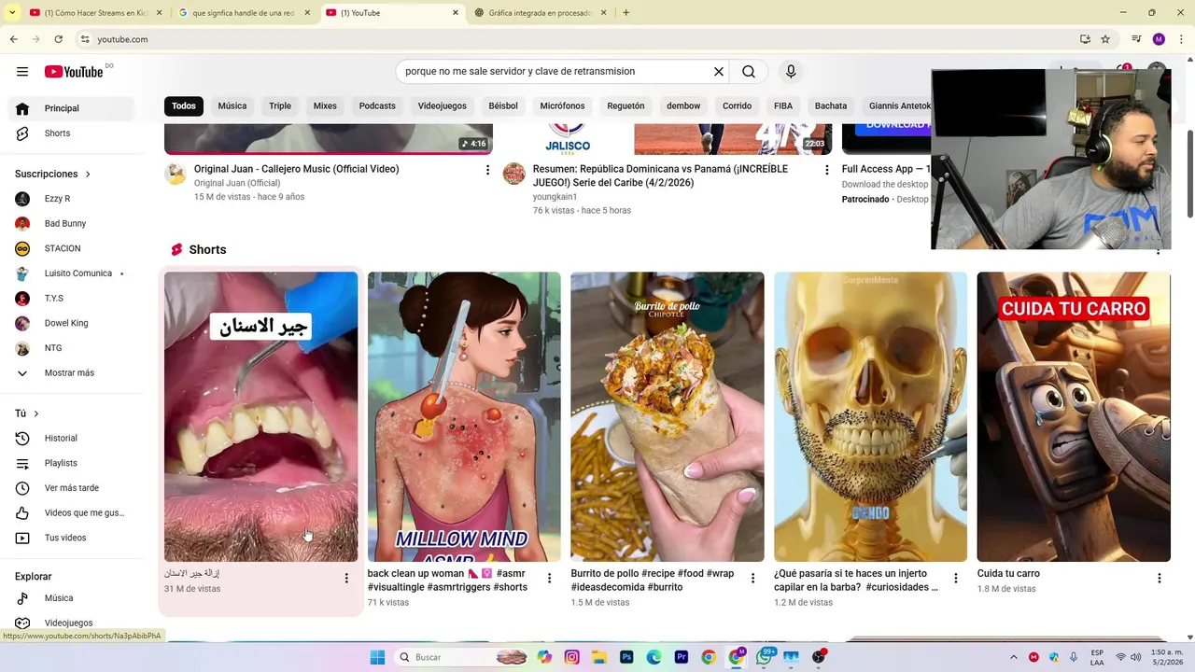Click the Windows taskbar Buscar box
Screen dimensions: 1195x672
462,657
